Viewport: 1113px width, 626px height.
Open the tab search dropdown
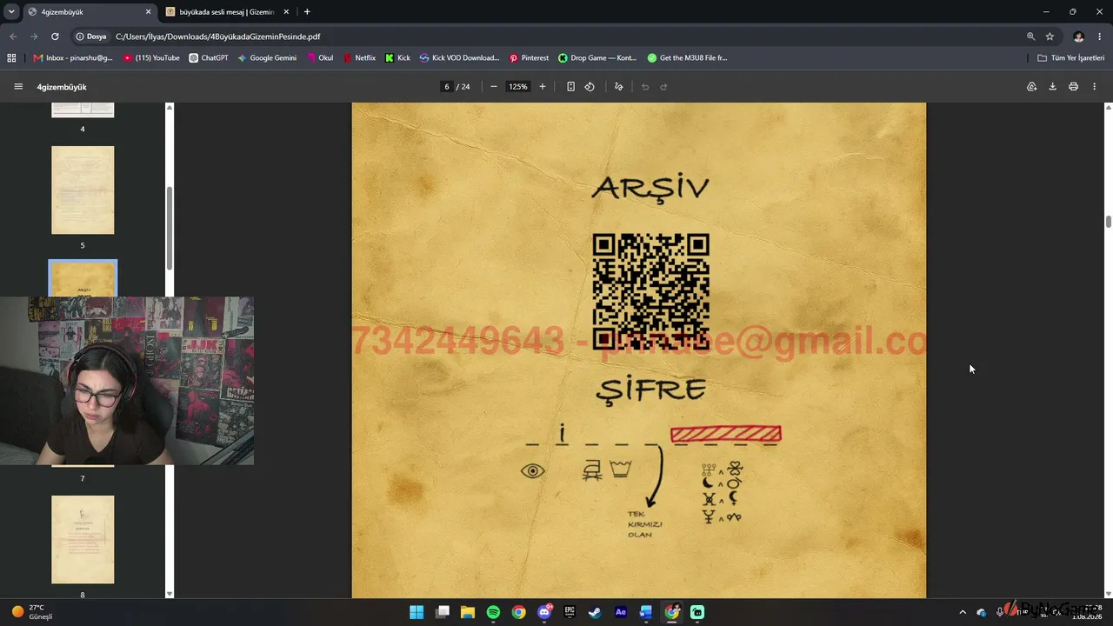(x=11, y=12)
